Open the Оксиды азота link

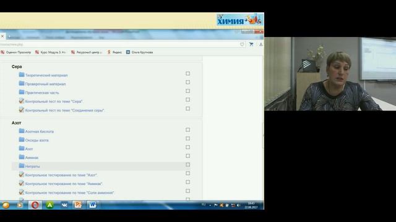coord(37,140)
